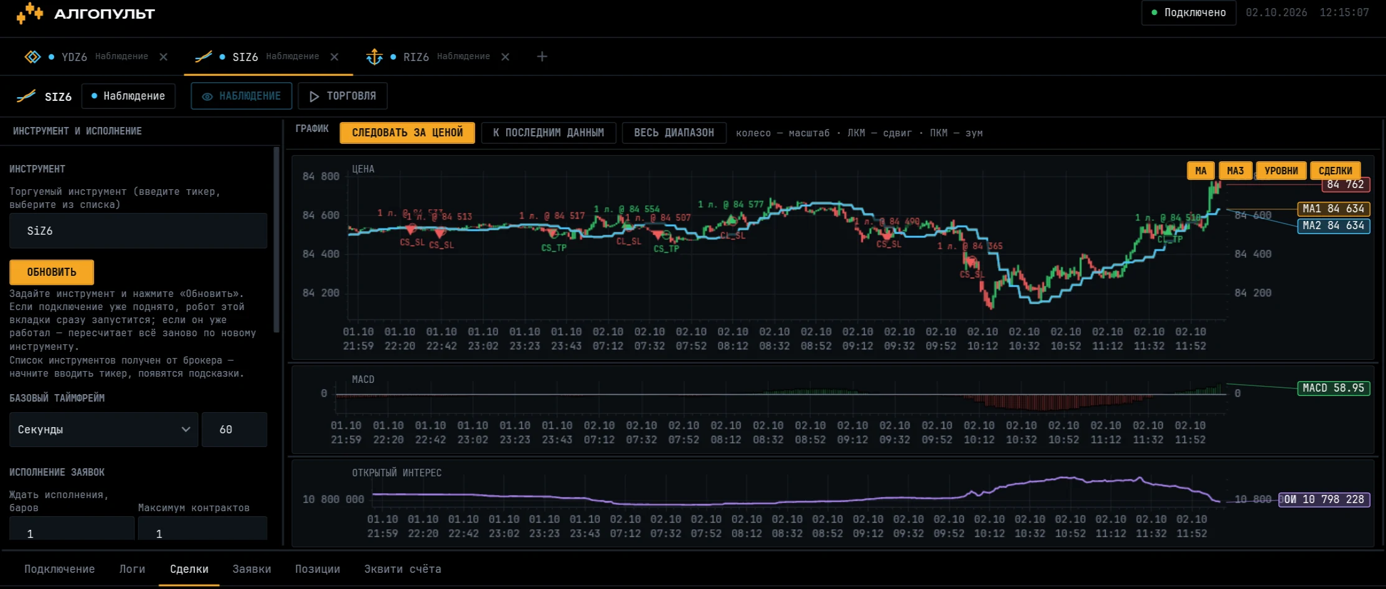Toggle СЛЕДОВАТЬ ЗА ЦЕНОЙ chart mode

407,133
